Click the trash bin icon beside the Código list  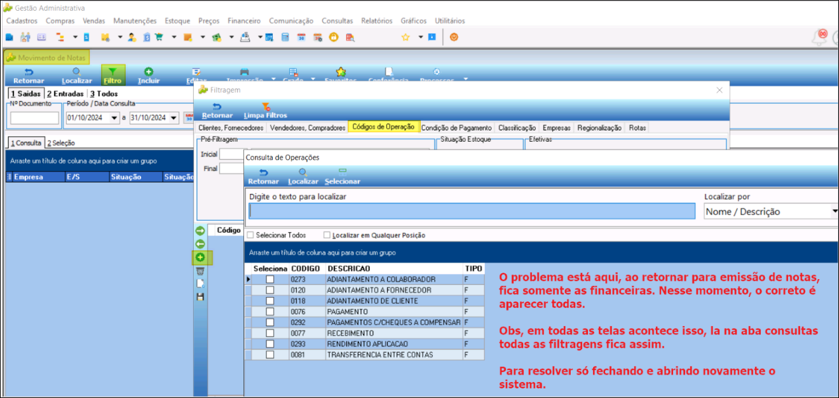point(200,271)
